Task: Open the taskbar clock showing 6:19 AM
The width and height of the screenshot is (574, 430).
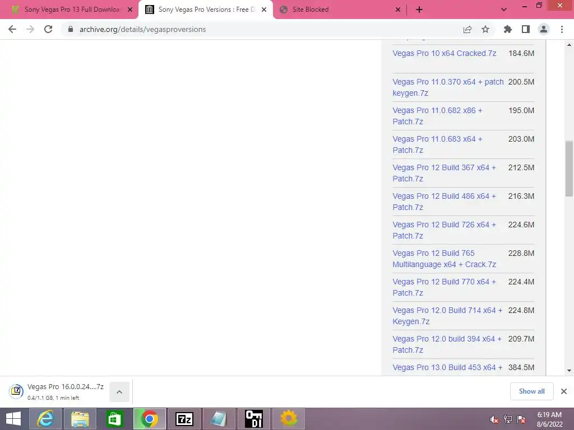Action: [549, 419]
